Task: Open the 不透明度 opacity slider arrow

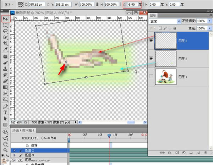Action: [x=208, y=21]
